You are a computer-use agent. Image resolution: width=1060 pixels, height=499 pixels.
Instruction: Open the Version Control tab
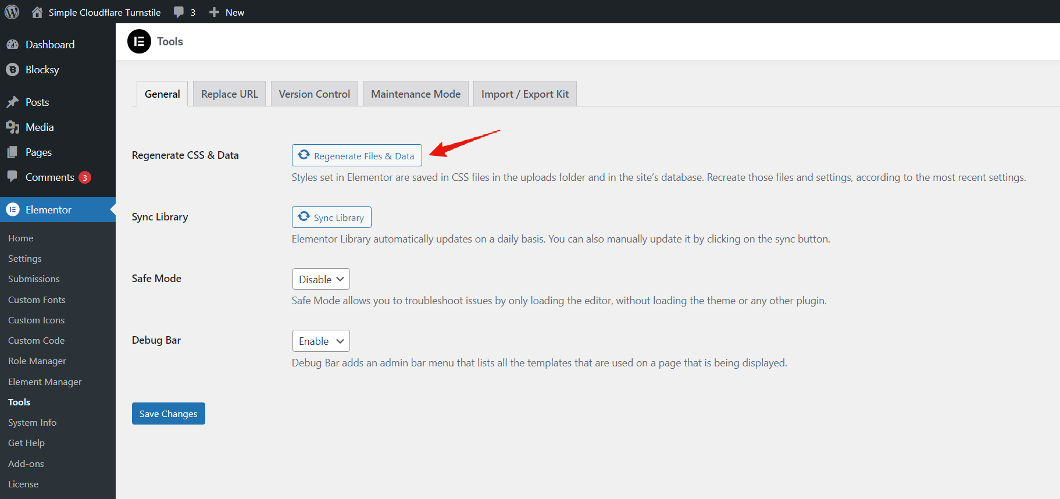coord(315,94)
